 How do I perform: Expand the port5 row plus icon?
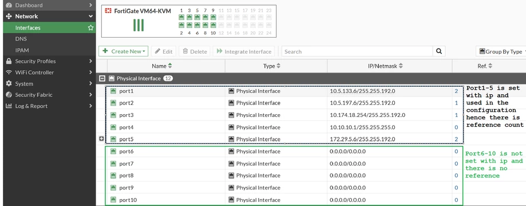pos(101,139)
